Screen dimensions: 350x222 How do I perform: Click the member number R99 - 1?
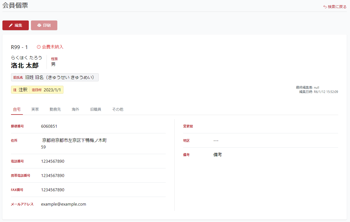pos(19,47)
